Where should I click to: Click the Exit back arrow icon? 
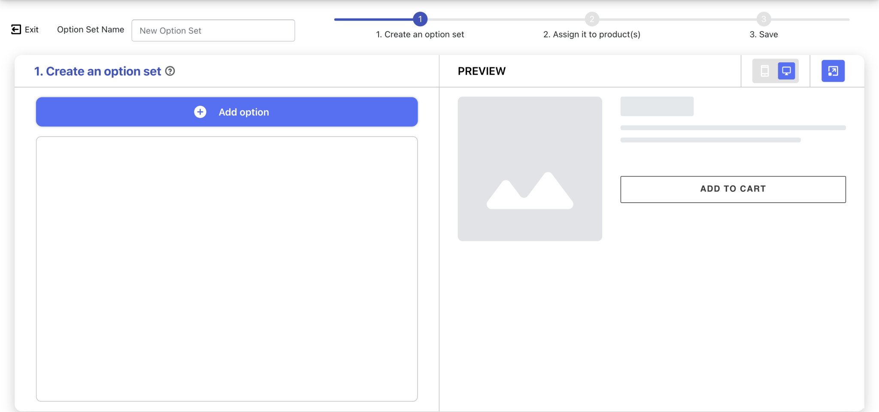tap(16, 29)
